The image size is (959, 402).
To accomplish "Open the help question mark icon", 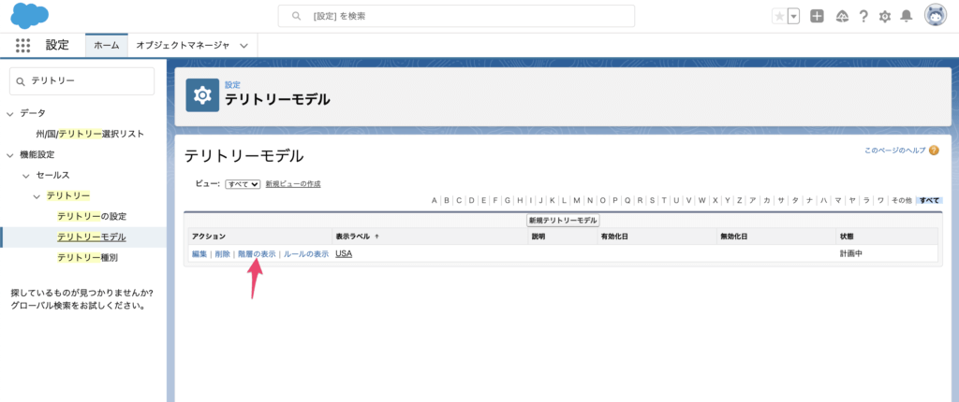I will click(863, 16).
